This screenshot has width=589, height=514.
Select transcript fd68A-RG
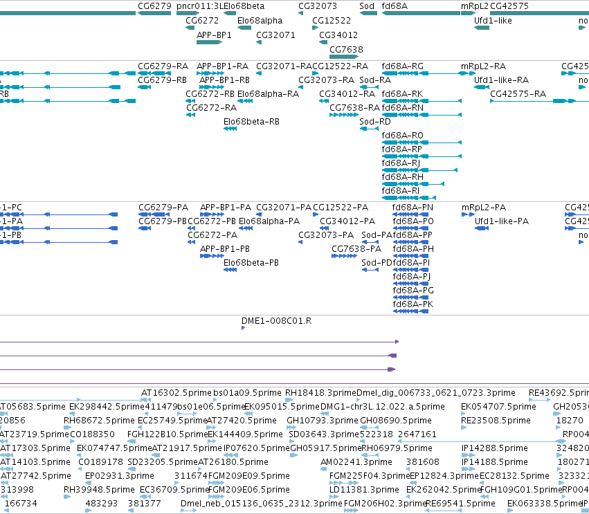(403, 66)
